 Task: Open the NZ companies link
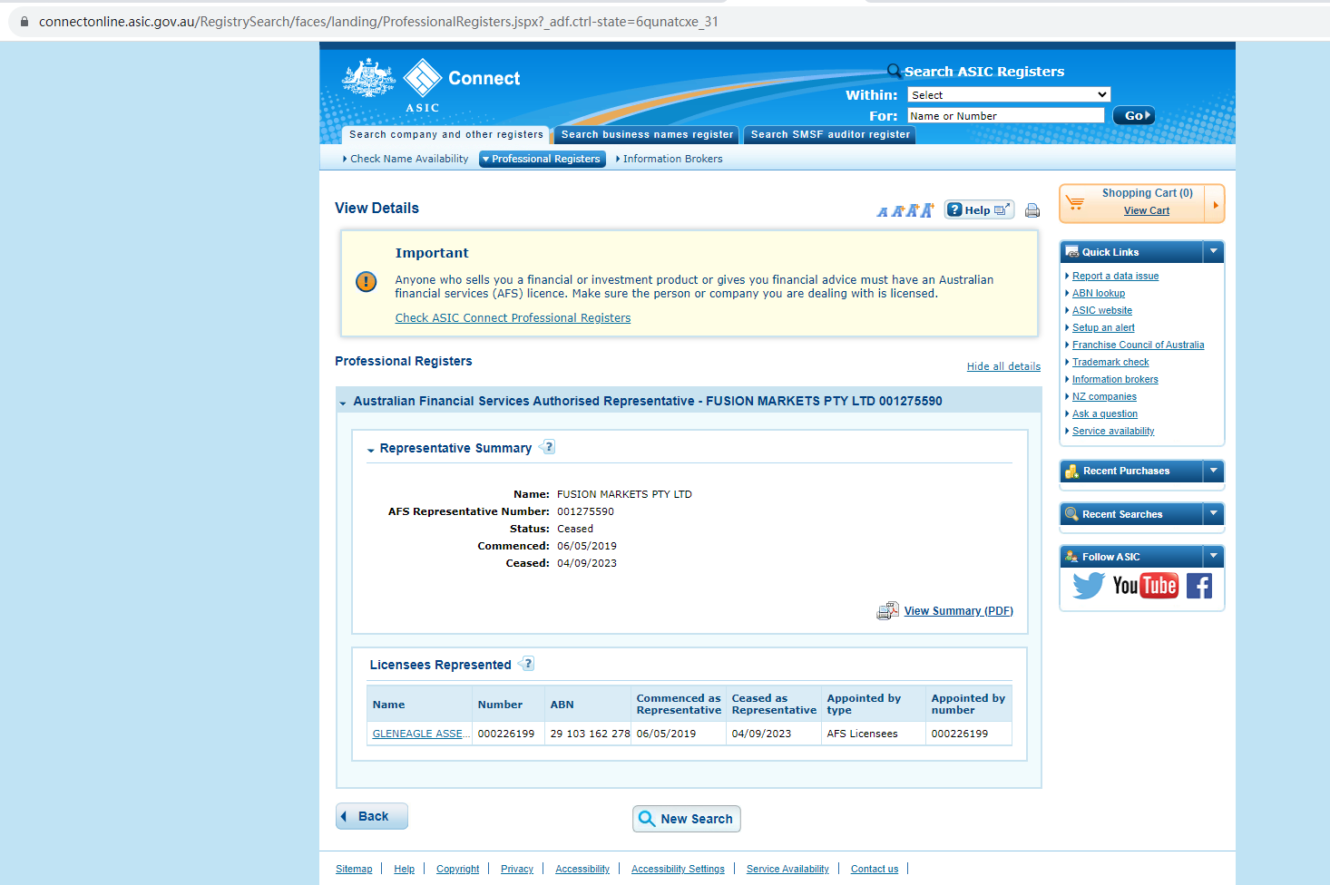click(x=1104, y=396)
